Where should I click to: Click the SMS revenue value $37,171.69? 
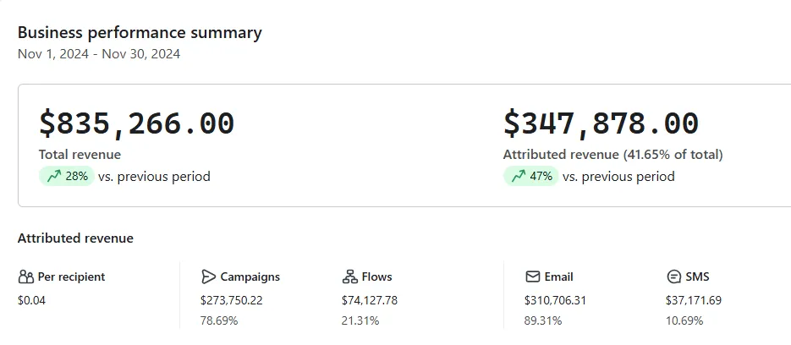click(693, 300)
